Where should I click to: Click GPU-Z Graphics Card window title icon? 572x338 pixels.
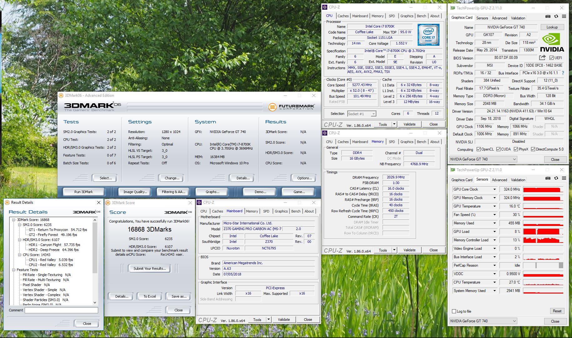tap(453, 8)
